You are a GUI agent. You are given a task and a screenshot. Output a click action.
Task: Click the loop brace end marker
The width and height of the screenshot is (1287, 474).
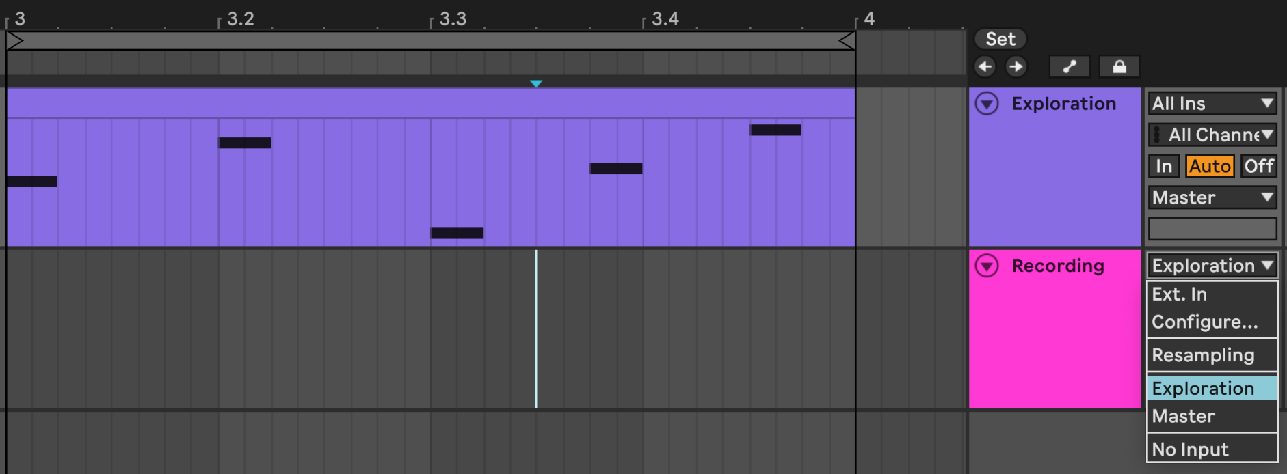tap(847, 41)
